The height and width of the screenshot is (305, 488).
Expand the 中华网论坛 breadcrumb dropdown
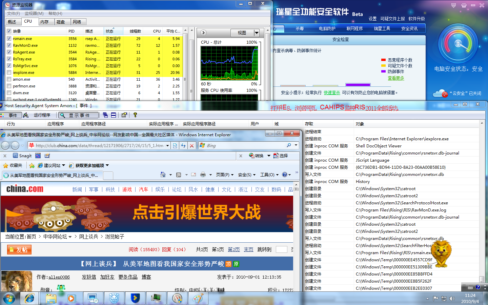click(70, 237)
